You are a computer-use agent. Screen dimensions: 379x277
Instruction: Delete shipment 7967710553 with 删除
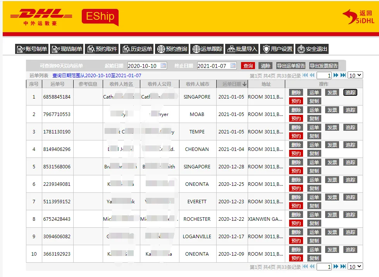[x=296, y=110]
